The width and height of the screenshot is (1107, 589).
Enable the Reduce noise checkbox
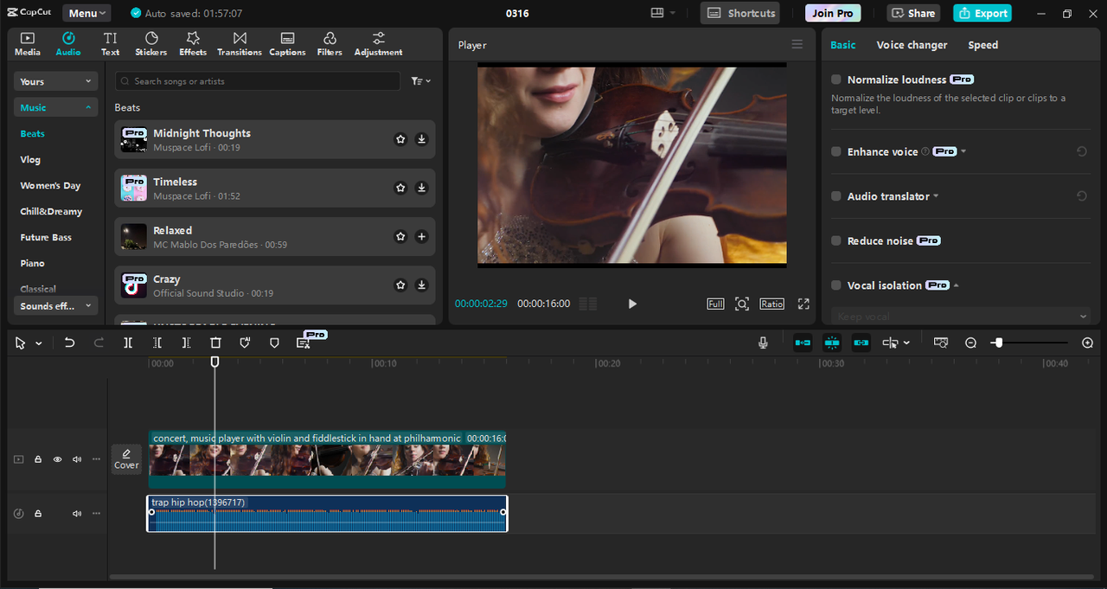click(836, 240)
